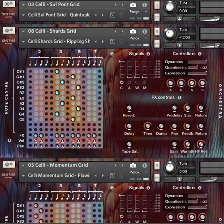224x224 pixels.
Task: Click the Size reverb knob
Action: click(187, 108)
